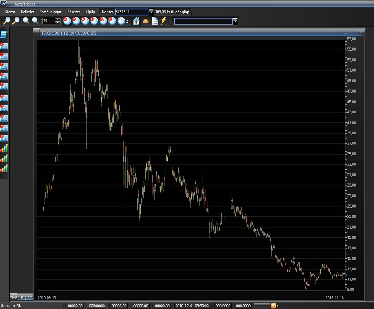
Task: Click the stepper arrows beside value 70
Action: 58,21
